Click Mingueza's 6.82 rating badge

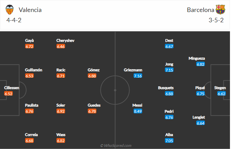(x=200, y=64)
